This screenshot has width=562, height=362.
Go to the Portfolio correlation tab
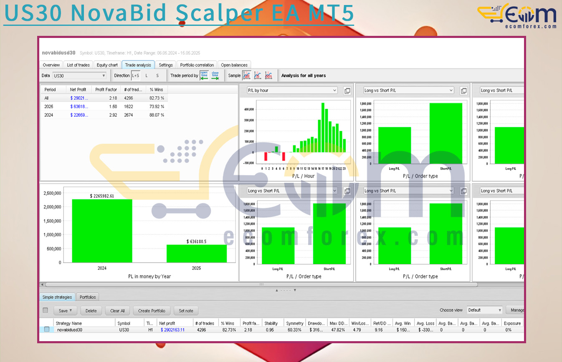click(197, 65)
